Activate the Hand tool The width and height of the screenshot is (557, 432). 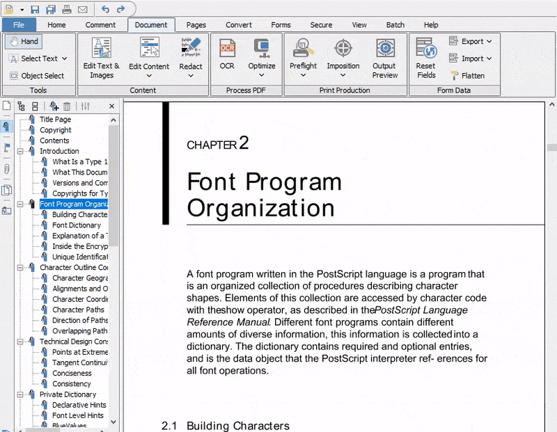23,41
